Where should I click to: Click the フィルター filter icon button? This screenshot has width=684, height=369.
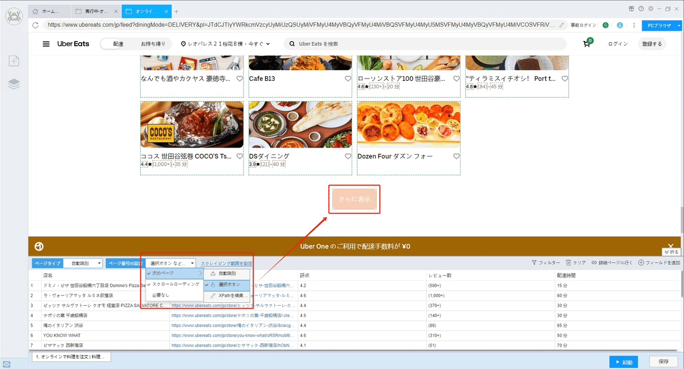click(x=545, y=263)
